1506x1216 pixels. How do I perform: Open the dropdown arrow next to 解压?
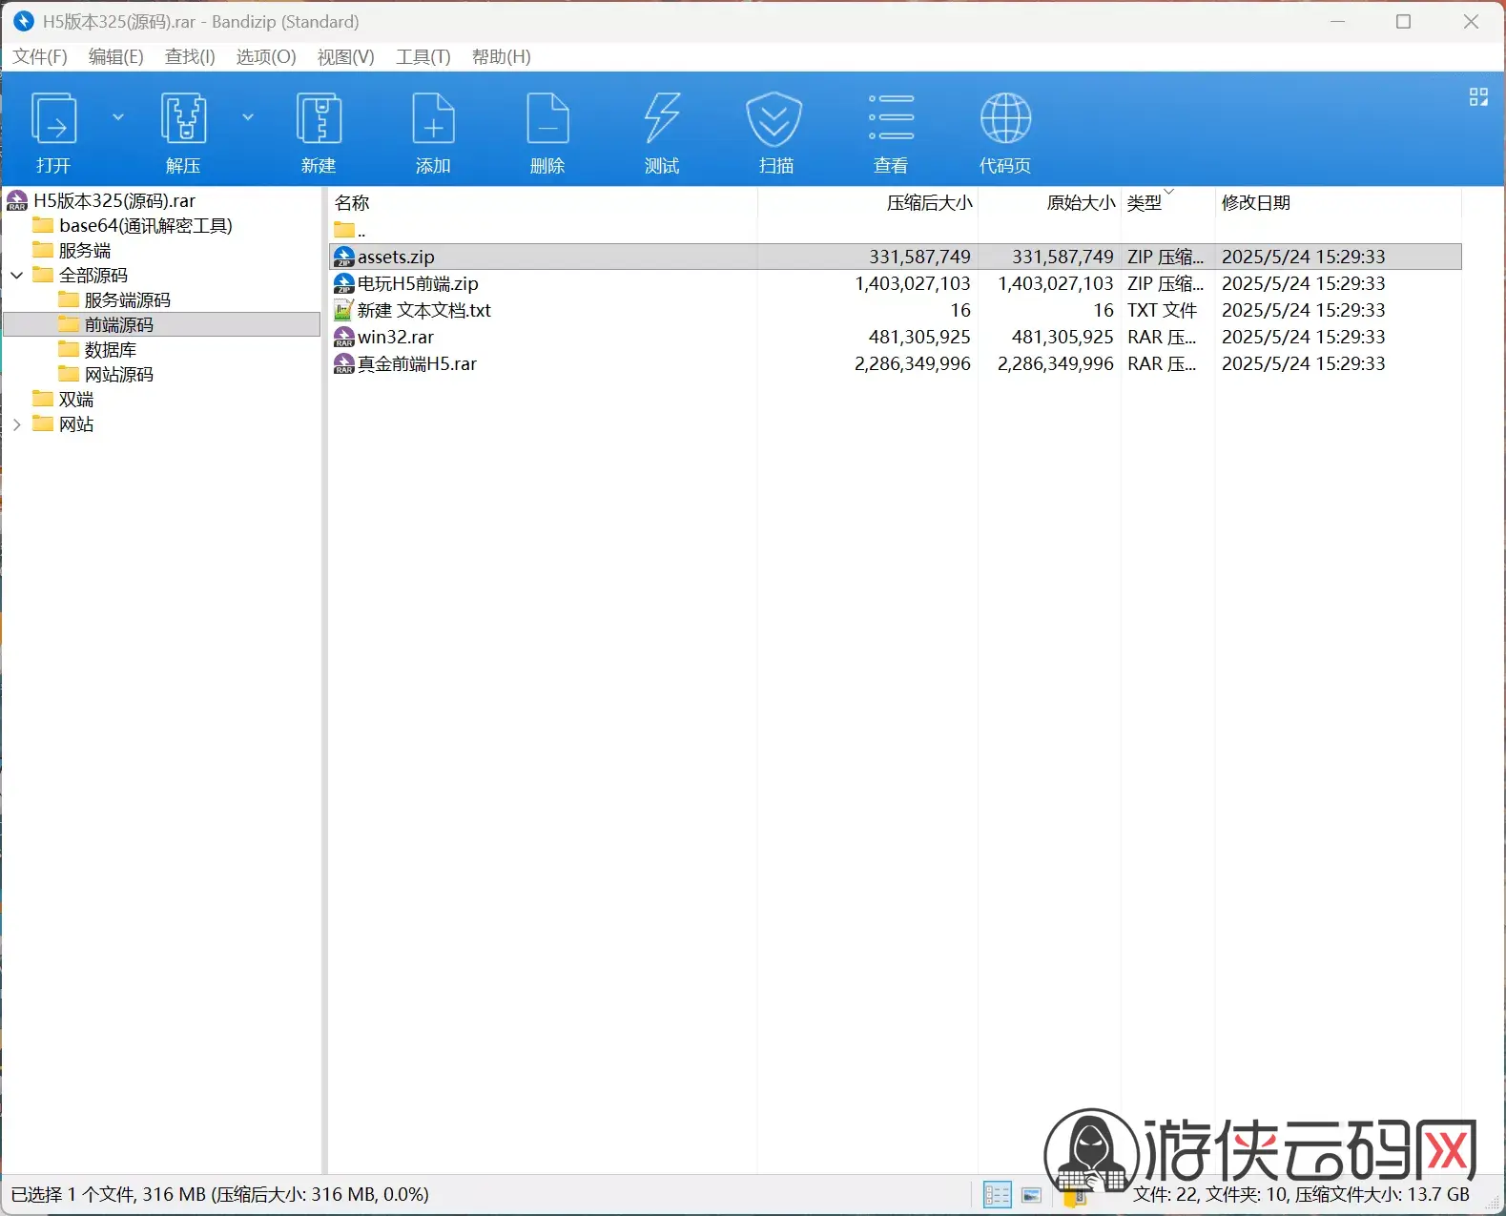[x=248, y=117]
